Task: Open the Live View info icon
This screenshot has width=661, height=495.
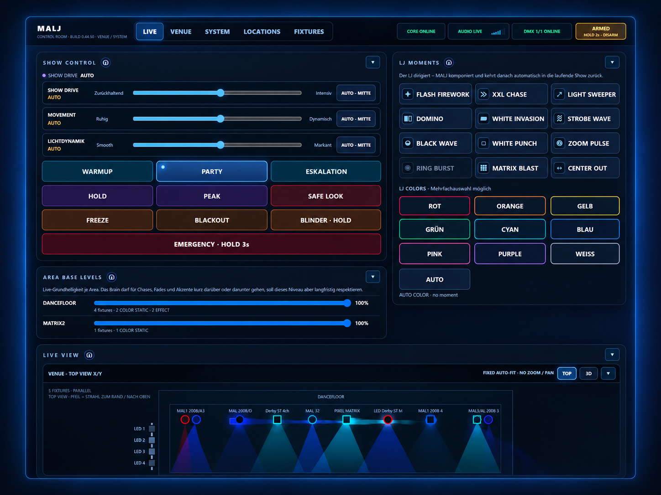Action: point(89,355)
